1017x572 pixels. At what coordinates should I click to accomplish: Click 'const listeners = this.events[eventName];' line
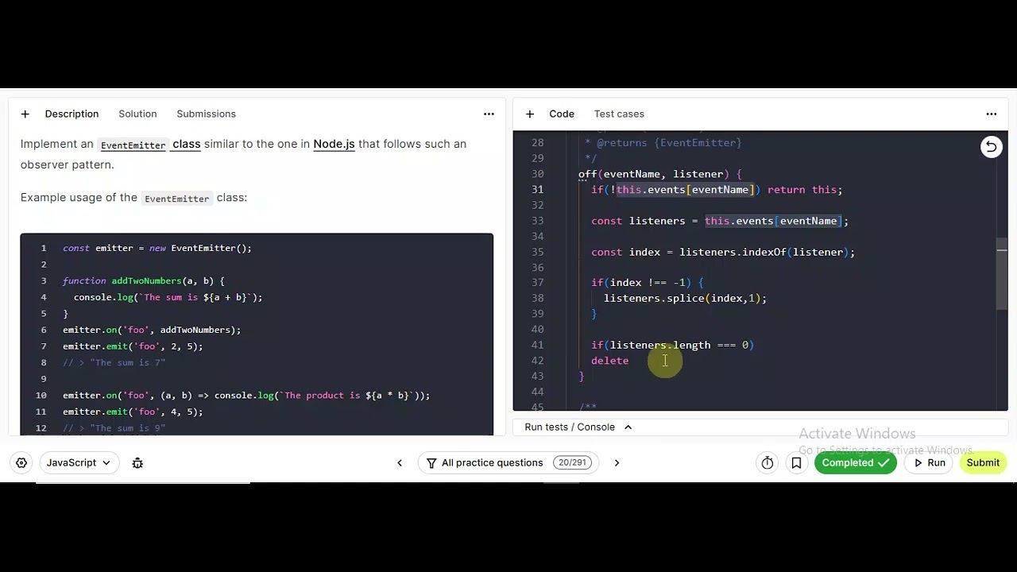[720, 221]
